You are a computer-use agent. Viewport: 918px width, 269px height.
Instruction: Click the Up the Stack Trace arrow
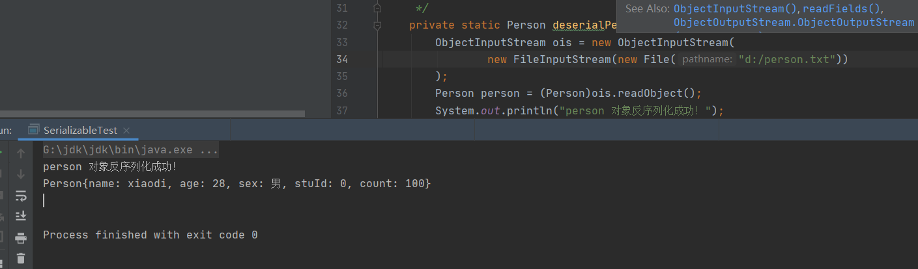(21, 154)
